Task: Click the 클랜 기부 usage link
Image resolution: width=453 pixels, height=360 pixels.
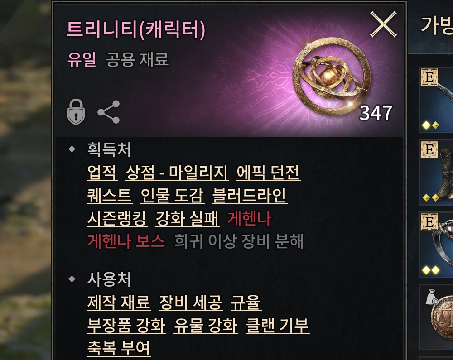Action: point(278,325)
